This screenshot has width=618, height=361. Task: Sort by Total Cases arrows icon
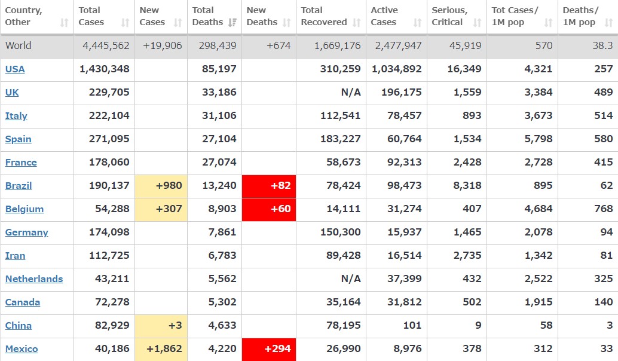[125, 23]
